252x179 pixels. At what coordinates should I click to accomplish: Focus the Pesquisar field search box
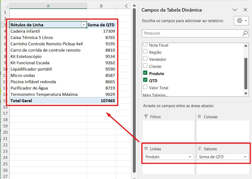click(195, 33)
